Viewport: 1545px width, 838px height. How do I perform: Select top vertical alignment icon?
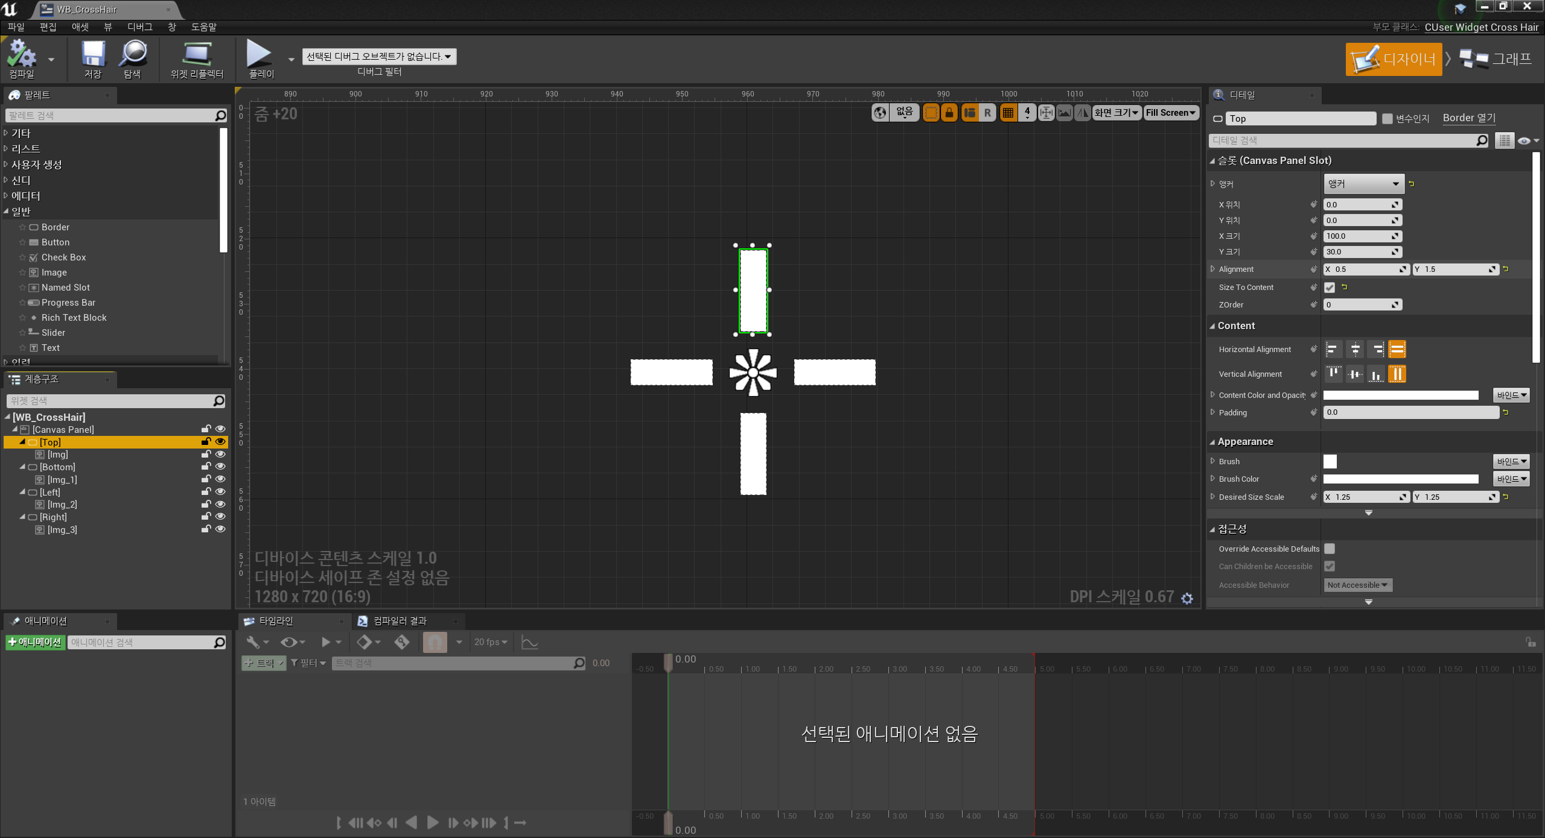(x=1333, y=374)
